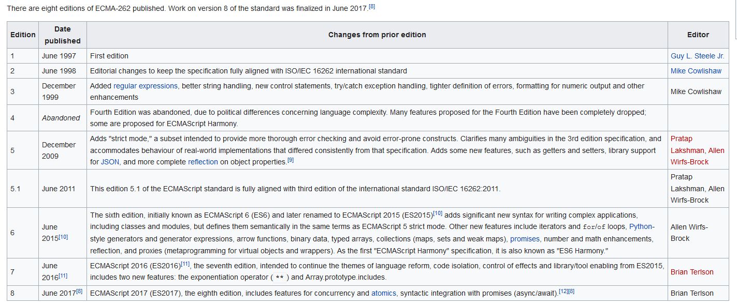Viewport: 737px width, 306px height.
Task: Open the Python link in edition 6
Action: [x=641, y=226]
